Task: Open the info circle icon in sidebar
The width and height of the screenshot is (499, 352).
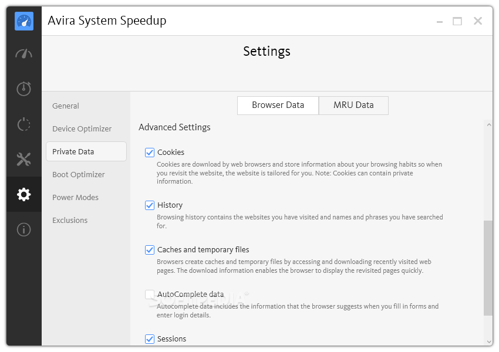Action: pos(24,229)
